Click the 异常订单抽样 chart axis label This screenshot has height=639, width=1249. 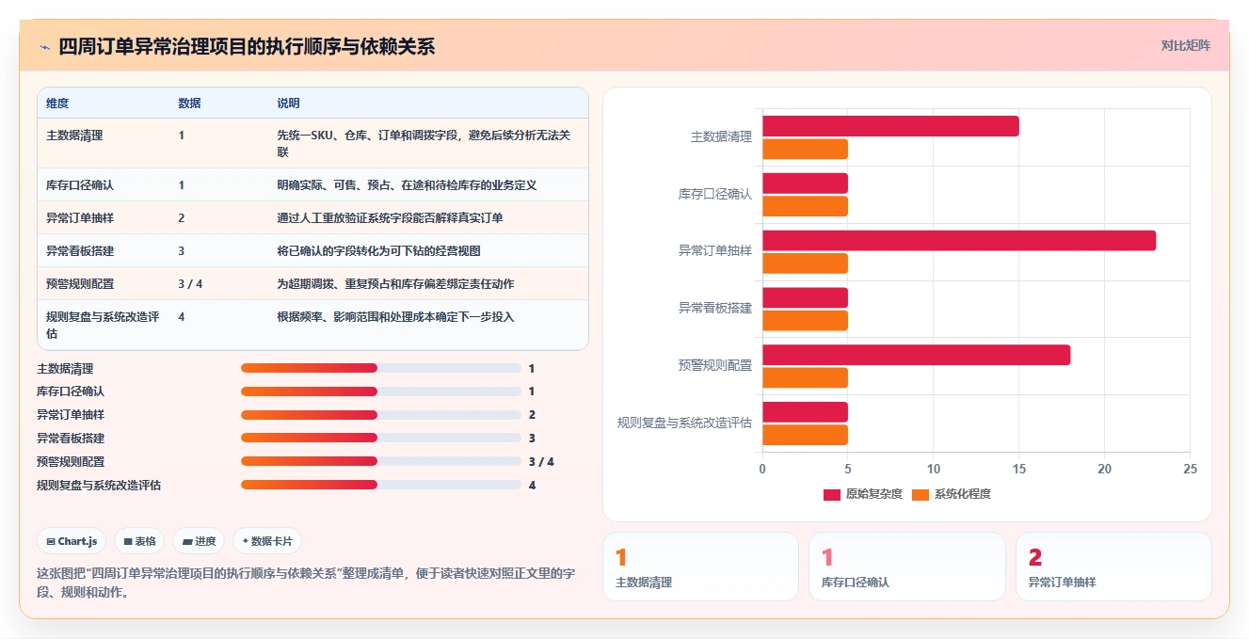coord(715,251)
